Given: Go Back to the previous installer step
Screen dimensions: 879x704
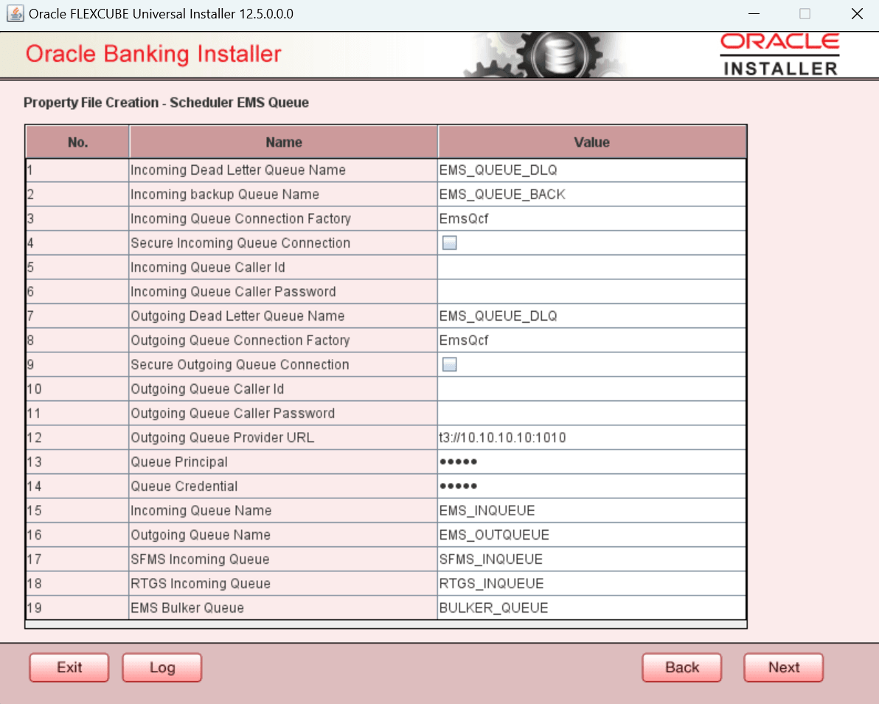Looking at the screenshot, I should click(x=681, y=668).
